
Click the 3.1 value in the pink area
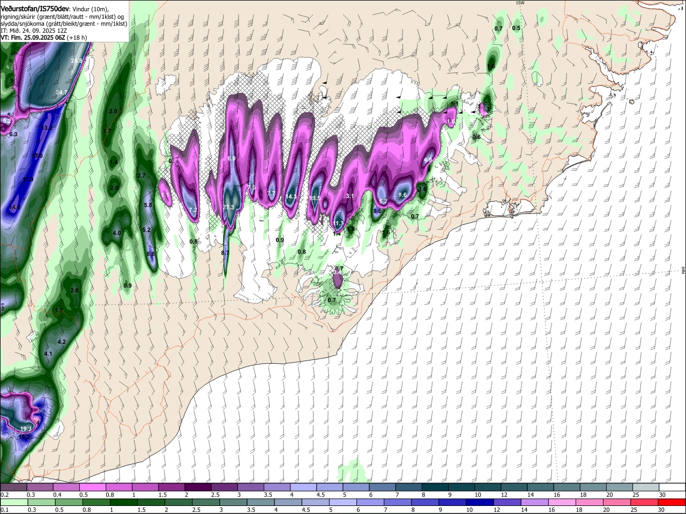[350, 196]
